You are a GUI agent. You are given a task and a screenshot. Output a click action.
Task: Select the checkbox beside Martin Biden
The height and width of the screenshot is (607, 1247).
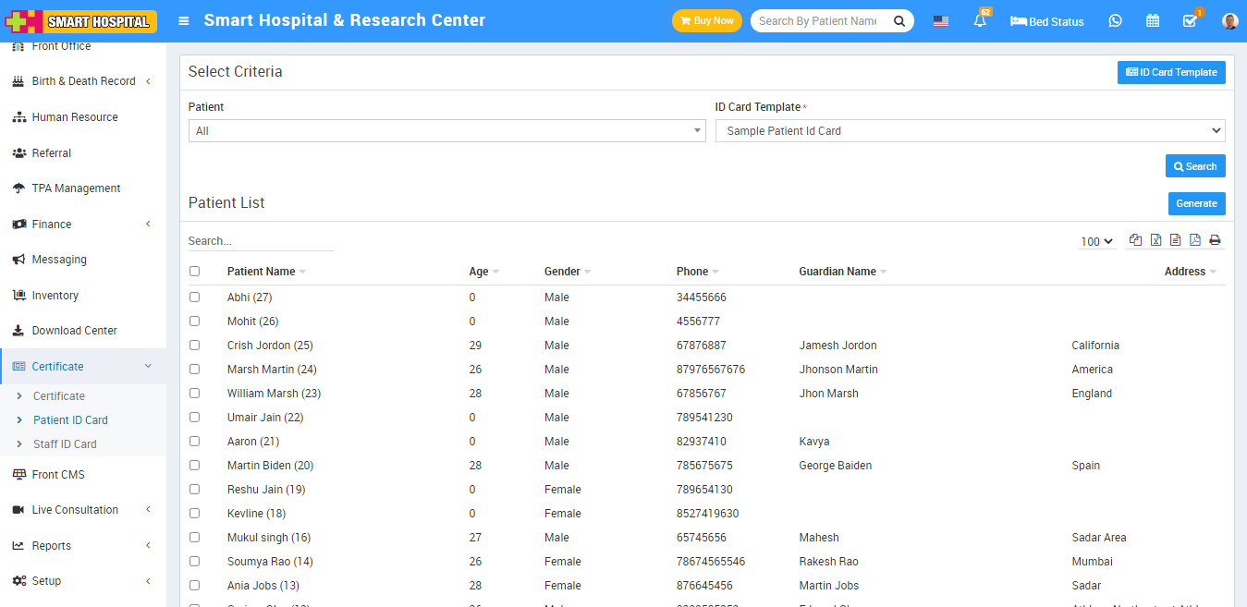coord(194,466)
